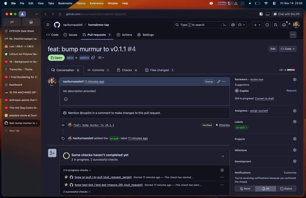Open the repository Code tab
Screen dimensions: 306x198
click(x=52, y=35)
